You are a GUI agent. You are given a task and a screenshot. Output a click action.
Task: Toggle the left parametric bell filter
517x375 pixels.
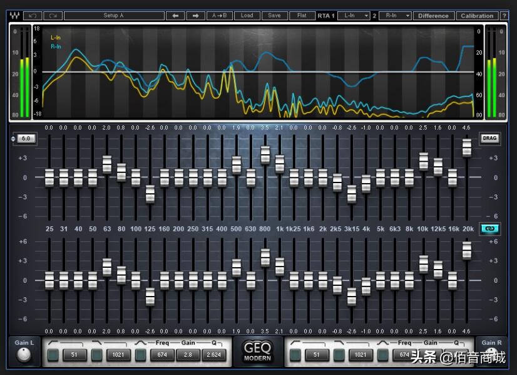tap(141, 356)
